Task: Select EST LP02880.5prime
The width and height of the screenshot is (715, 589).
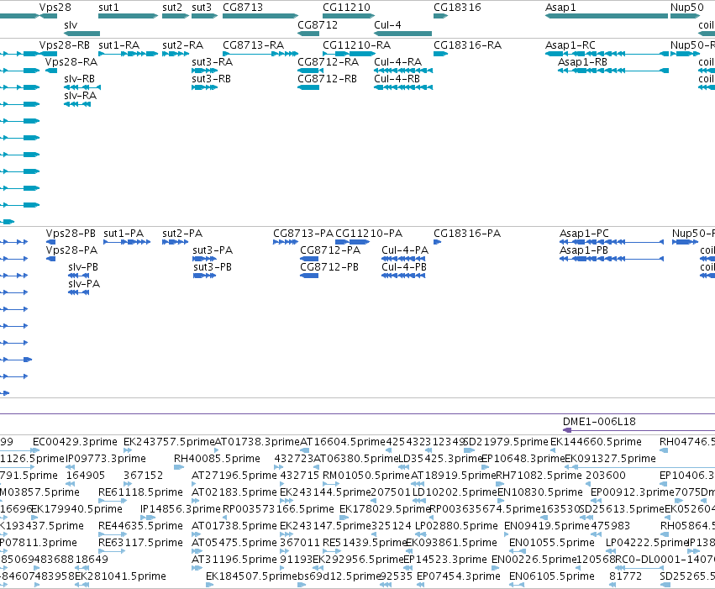Action: point(456,526)
